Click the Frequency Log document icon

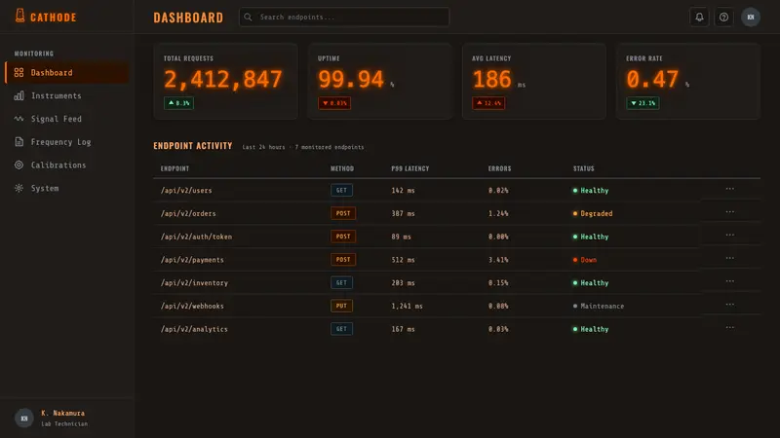pos(19,142)
